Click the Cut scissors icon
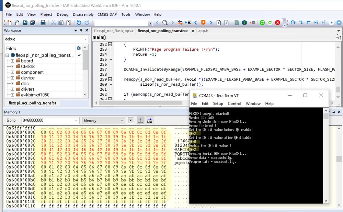343x212 pixels. [x=53, y=23]
